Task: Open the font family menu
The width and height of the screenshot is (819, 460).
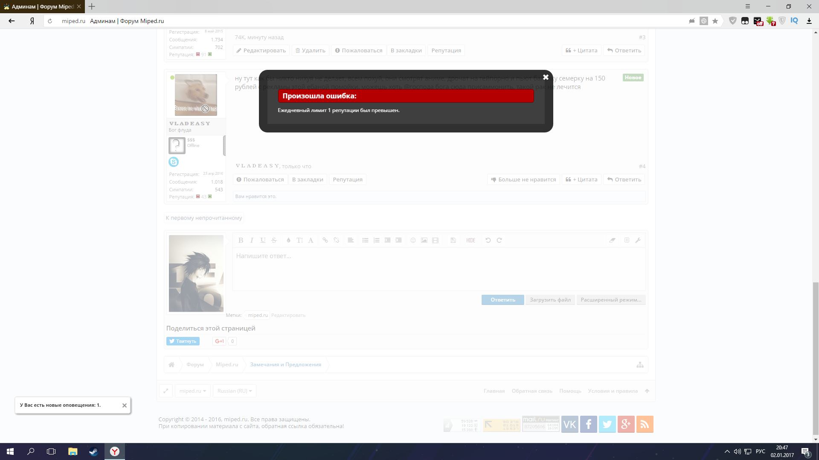Action: tap(311, 240)
